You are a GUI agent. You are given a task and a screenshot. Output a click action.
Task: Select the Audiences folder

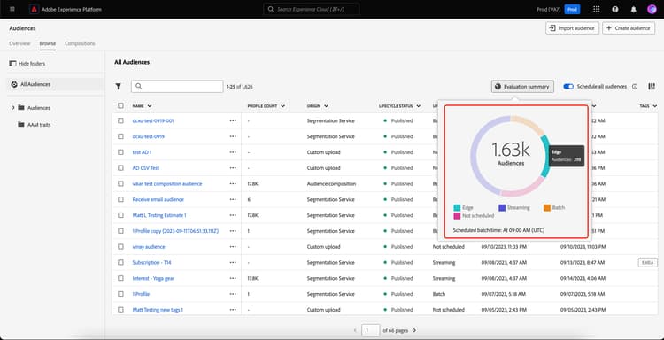tap(39, 107)
